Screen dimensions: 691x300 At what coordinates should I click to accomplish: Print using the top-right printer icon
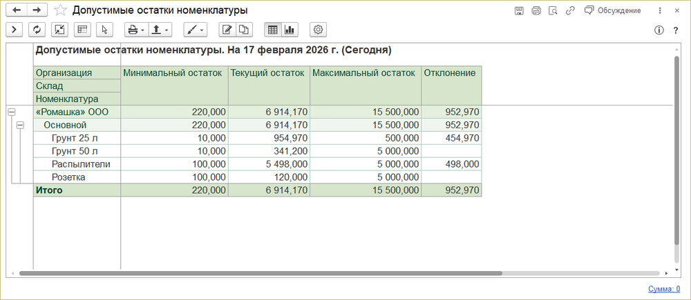click(x=536, y=10)
